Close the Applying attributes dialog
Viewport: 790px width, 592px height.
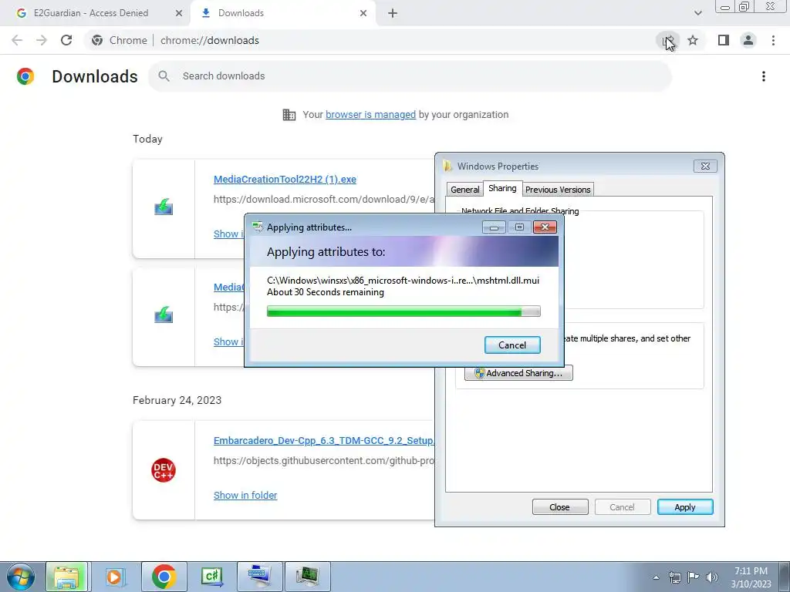(545, 227)
